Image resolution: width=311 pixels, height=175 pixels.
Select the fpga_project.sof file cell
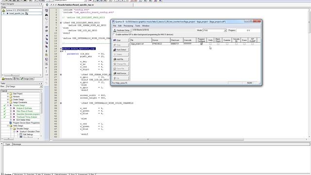tap(141, 44)
